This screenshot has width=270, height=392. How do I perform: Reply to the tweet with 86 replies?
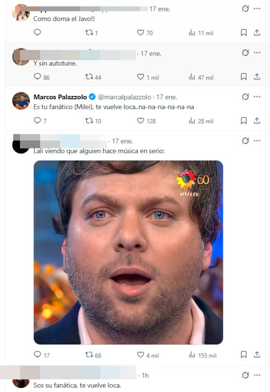click(x=42, y=77)
